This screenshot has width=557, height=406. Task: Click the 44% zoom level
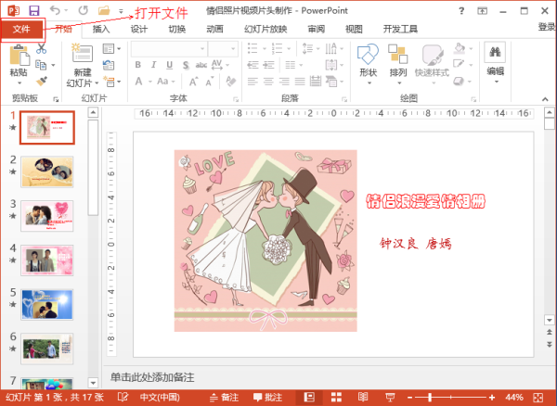[514, 398]
